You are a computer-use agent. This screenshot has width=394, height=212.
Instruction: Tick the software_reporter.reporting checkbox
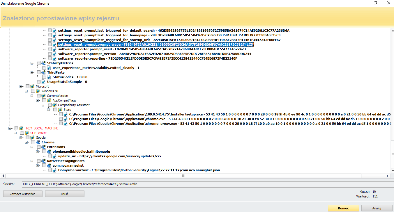coord(50,58)
